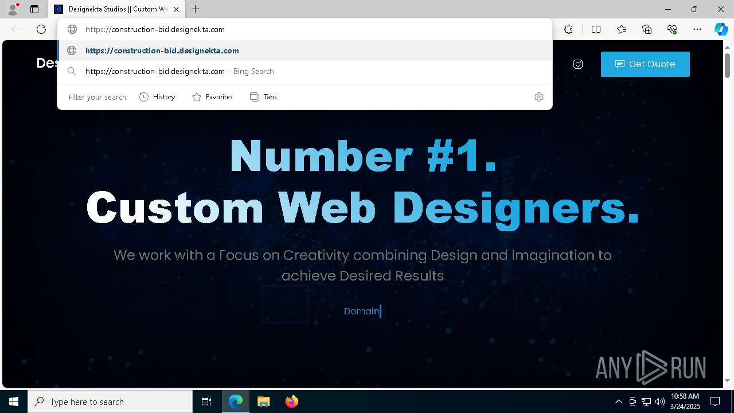734x413 pixels.
Task: Select the construction-bid.designekta.com URL suggestion
Action: pyautogui.click(x=304, y=50)
